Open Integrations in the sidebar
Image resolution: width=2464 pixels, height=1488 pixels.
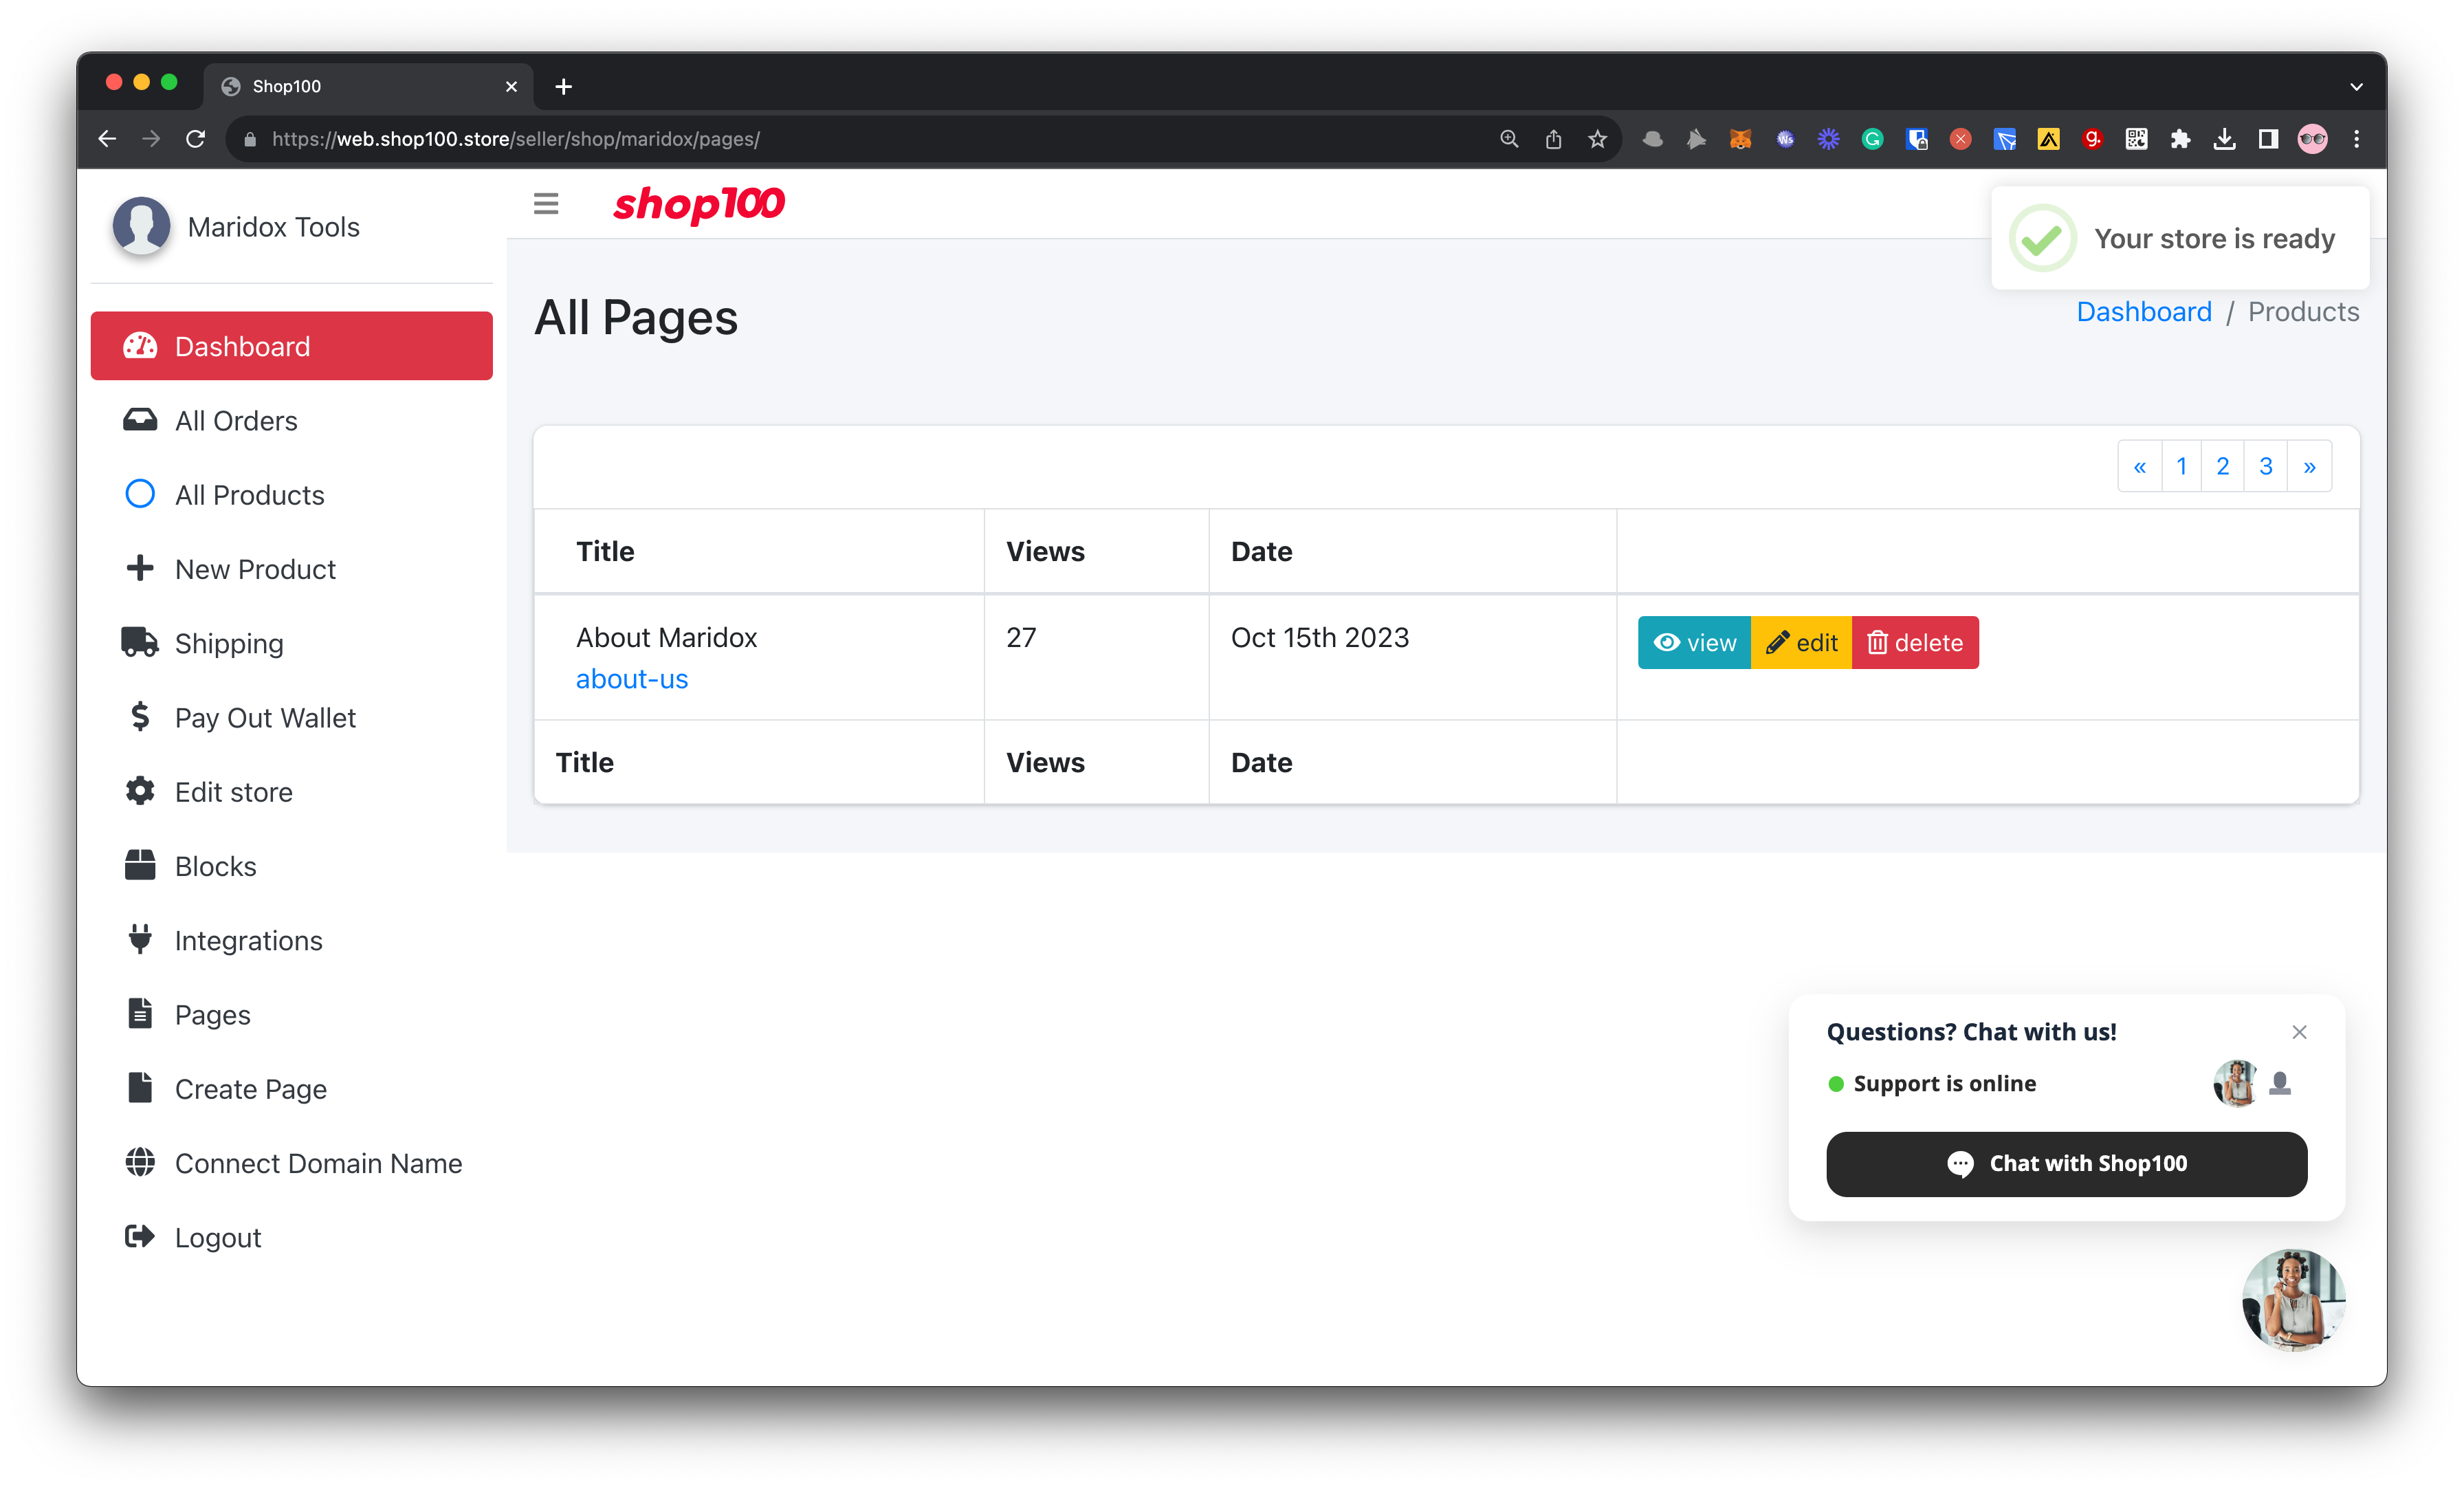(291, 940)
